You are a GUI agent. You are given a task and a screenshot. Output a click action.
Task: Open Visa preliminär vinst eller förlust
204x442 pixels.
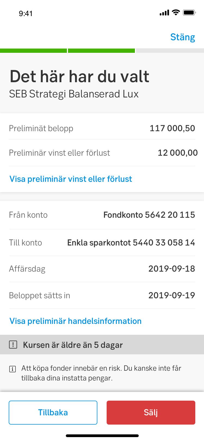coord(71,179)
